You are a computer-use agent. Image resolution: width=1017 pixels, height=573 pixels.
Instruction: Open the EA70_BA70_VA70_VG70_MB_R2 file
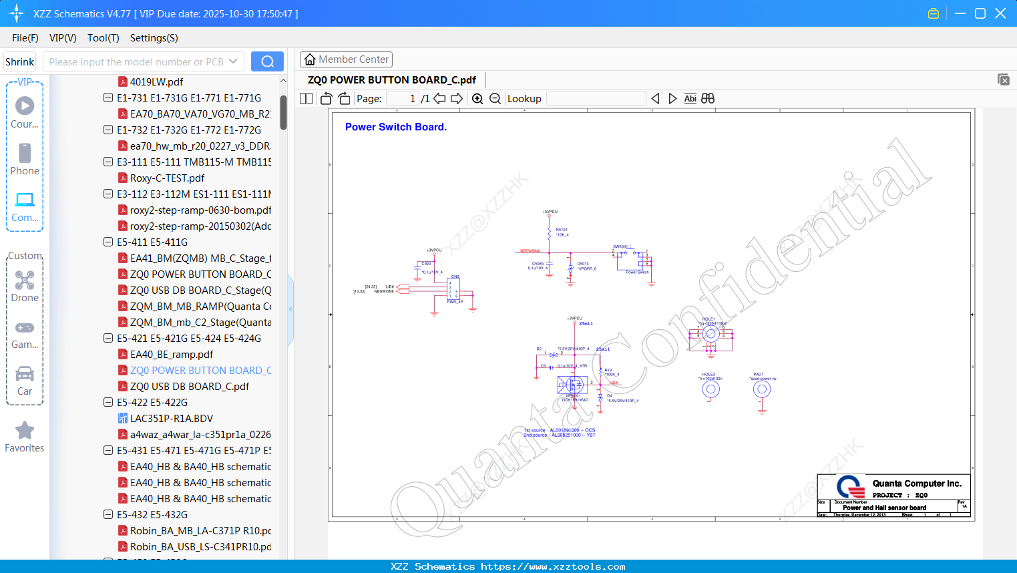tap(194, 114)
